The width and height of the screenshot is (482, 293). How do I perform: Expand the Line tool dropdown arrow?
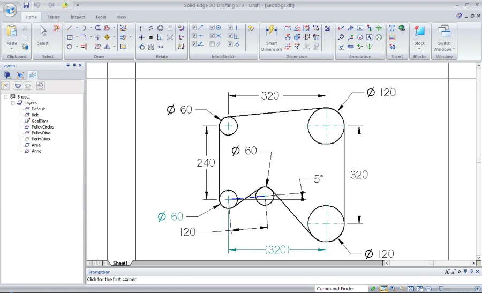click(77, 28)
